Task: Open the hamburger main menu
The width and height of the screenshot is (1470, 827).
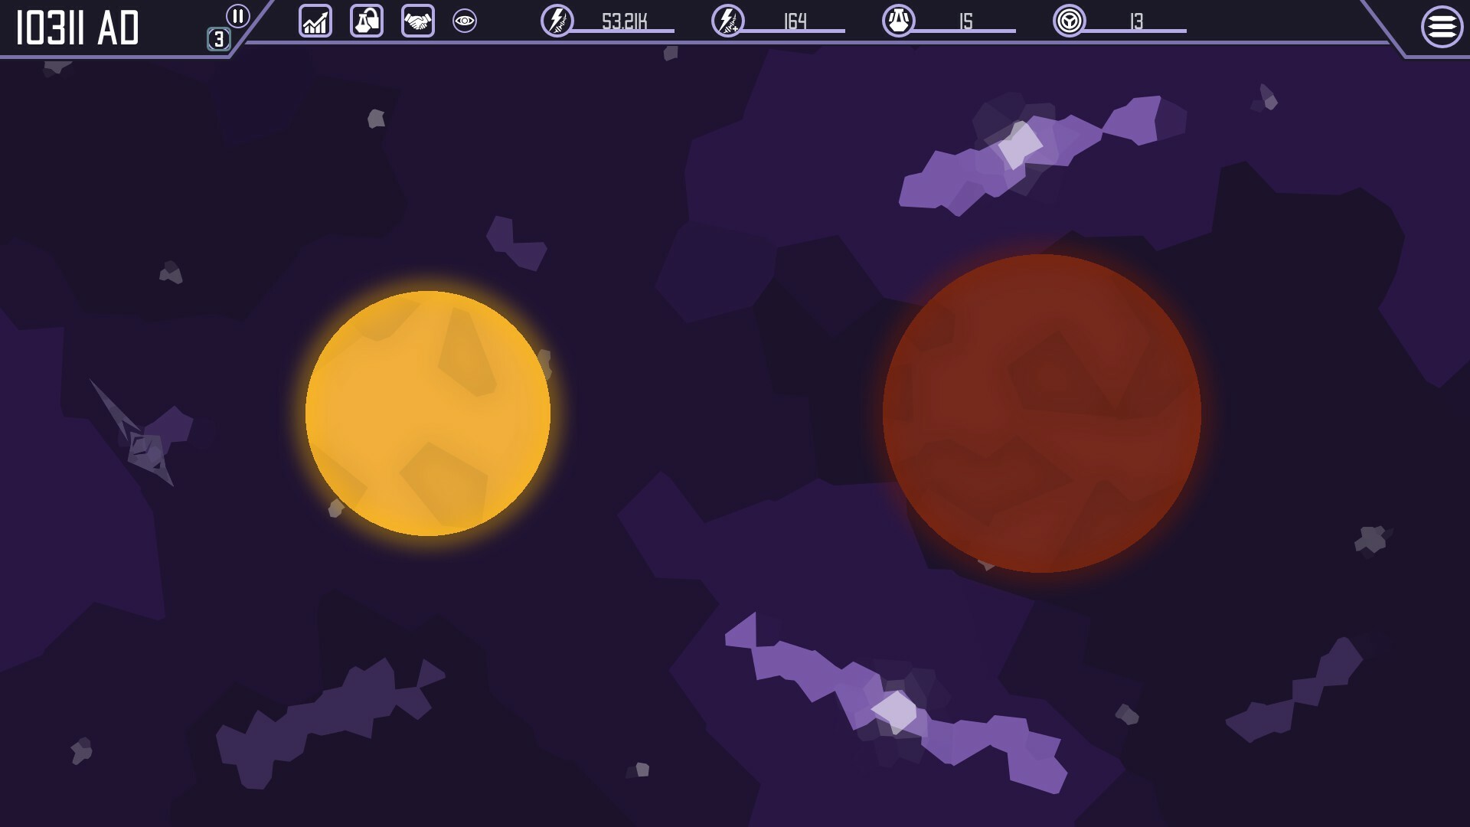Action: (1442, 27)
